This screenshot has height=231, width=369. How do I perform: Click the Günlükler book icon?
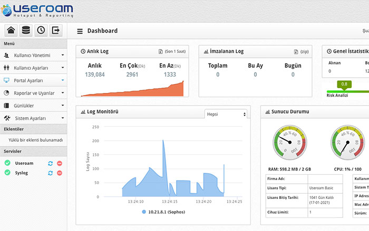(6, 106)
